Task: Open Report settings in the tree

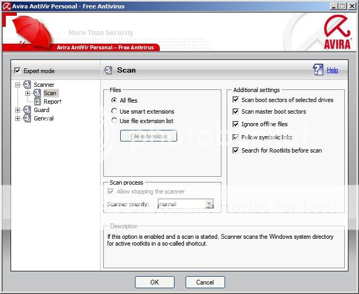Action: click(x=52, y=102)
